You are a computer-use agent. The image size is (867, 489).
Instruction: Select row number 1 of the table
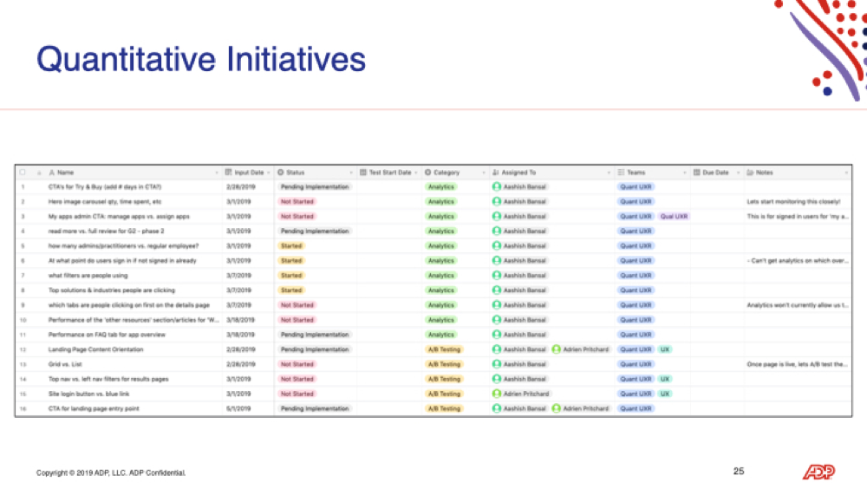[x=23, y=187]
